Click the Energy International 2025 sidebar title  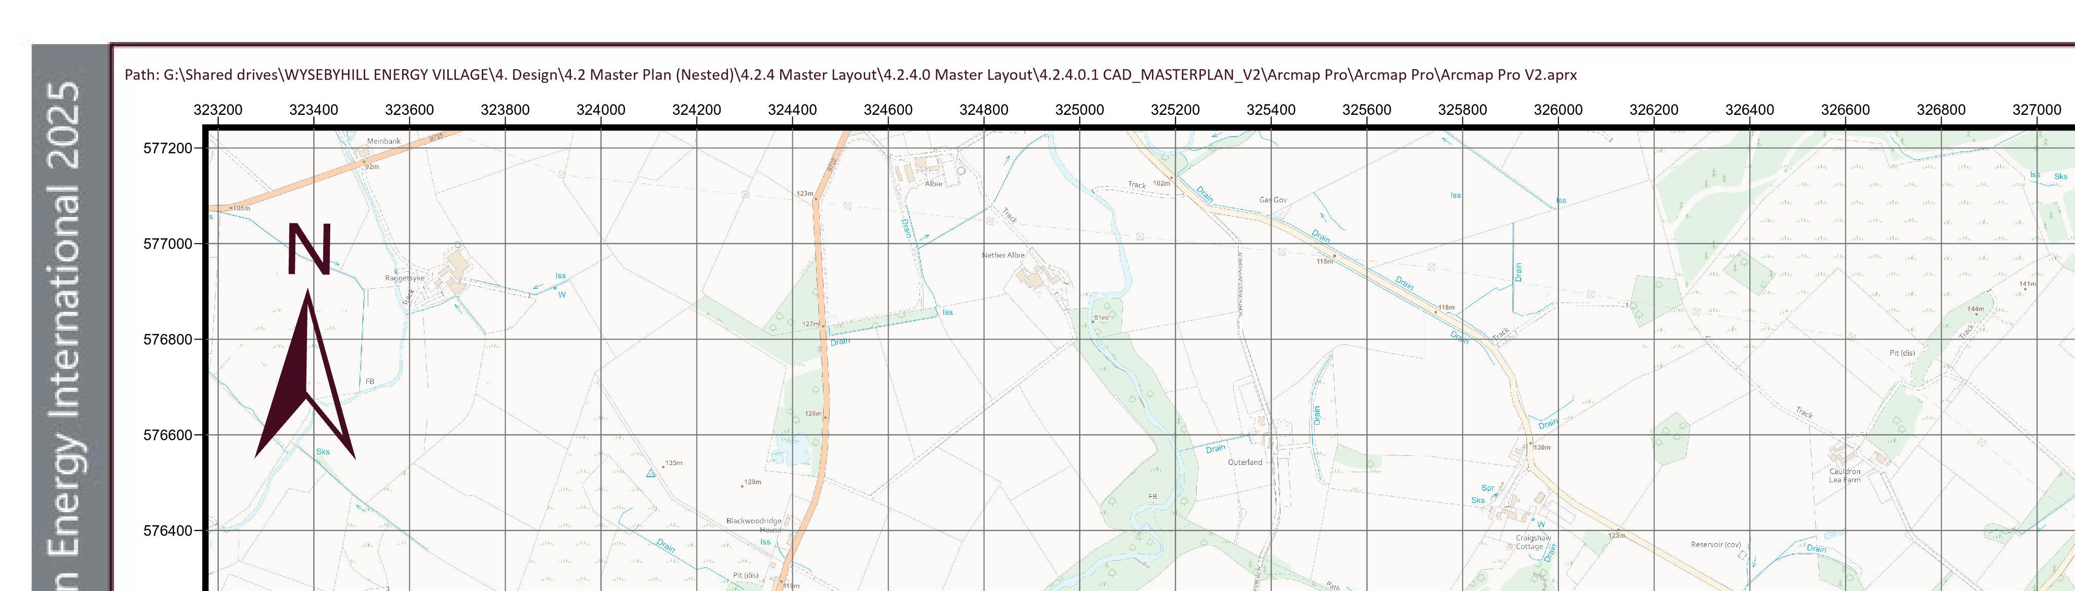[x=64, y=322]
